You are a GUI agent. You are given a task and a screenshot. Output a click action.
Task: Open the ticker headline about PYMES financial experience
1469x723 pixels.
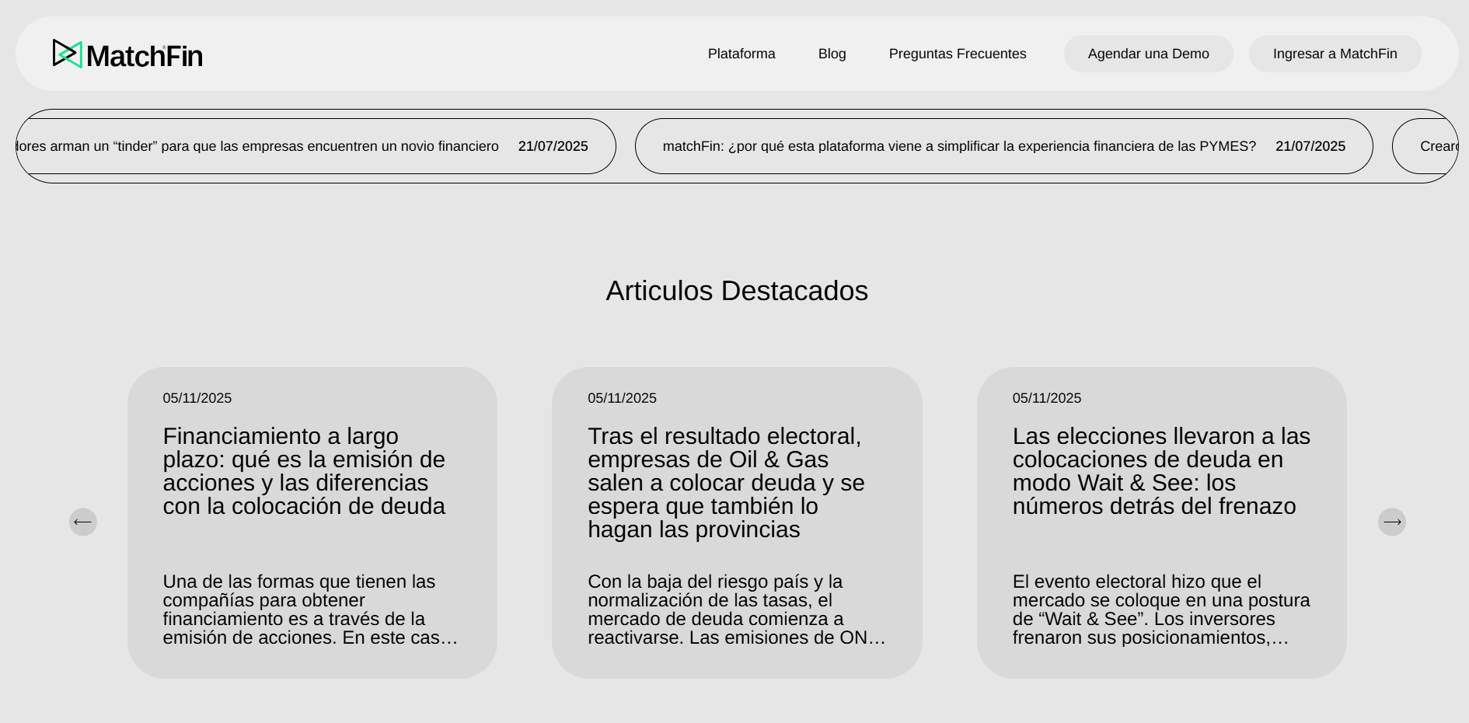point(1003,146)
